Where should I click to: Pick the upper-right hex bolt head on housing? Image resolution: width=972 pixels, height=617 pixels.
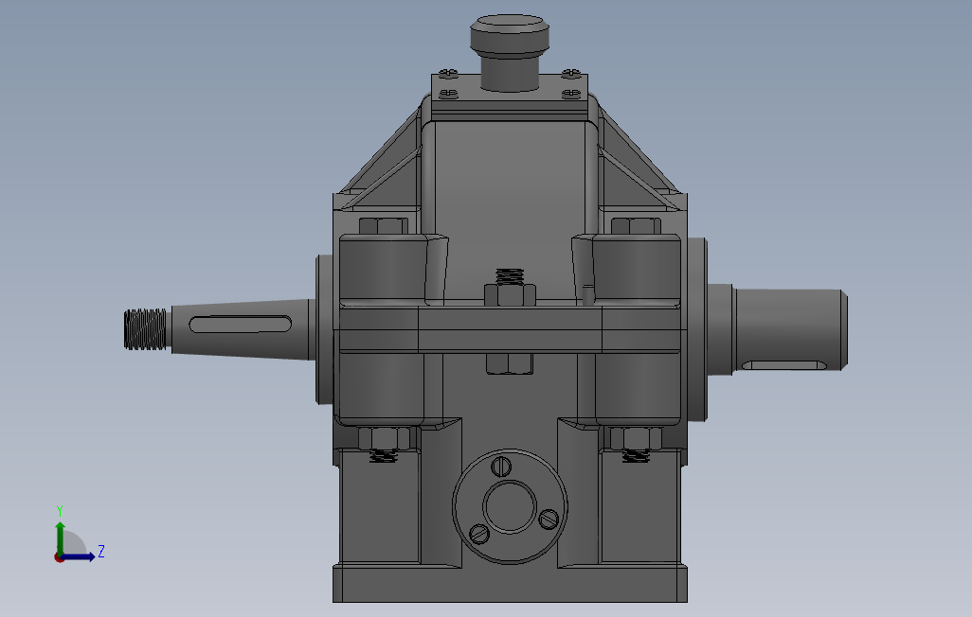[x=636, y=225]
